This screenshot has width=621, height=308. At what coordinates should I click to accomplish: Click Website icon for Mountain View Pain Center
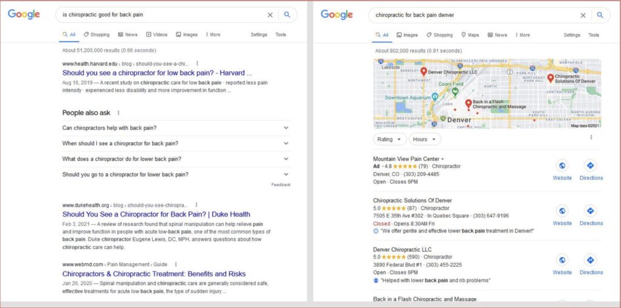click(x=562, y=166)
